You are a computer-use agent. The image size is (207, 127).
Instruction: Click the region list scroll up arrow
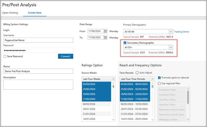188,89
